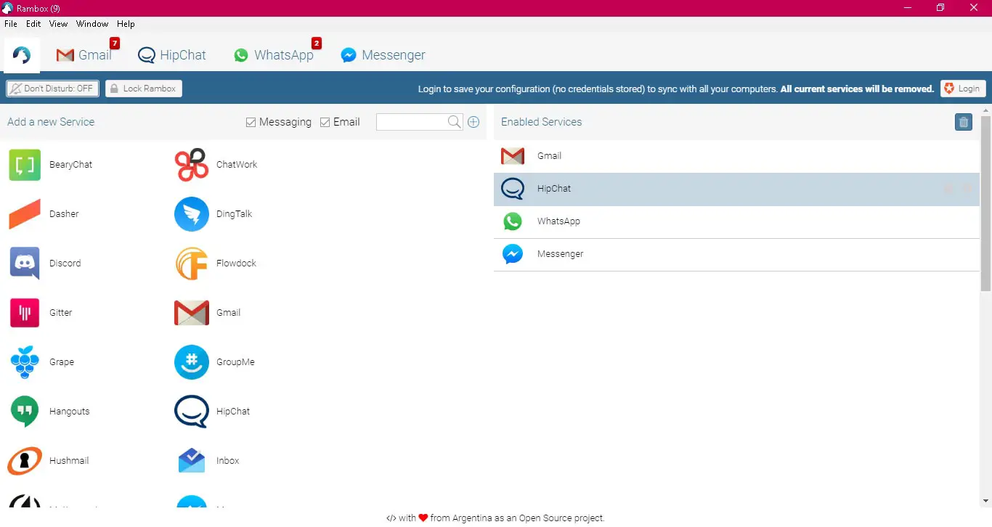
Task: Select WhatsApp row text in Enabled Services
Action: click(559, 221)
